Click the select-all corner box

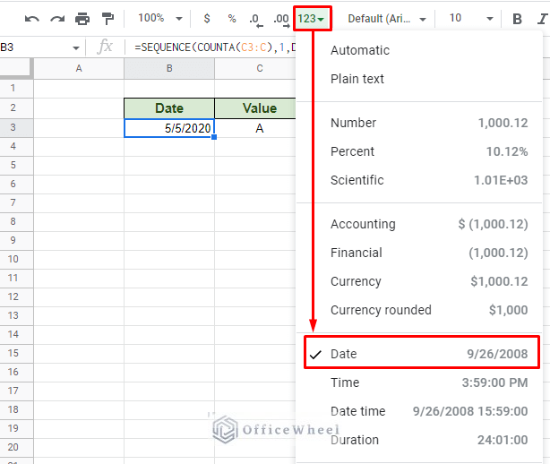[16, 68]
